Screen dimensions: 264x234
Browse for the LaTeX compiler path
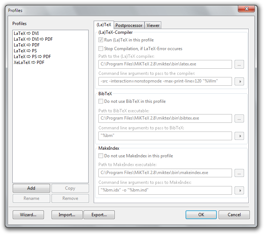pos(239,64)
